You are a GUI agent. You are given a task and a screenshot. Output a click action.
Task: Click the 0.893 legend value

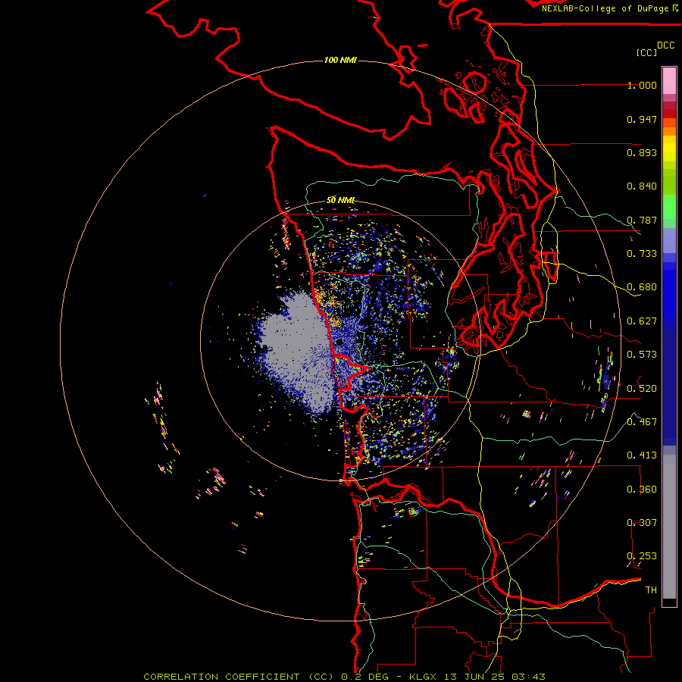(642, 152)
